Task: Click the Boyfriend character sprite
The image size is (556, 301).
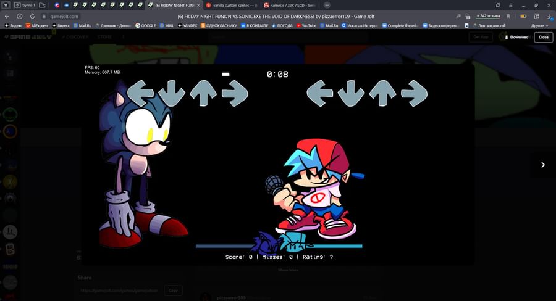Action: coord(314,189)
